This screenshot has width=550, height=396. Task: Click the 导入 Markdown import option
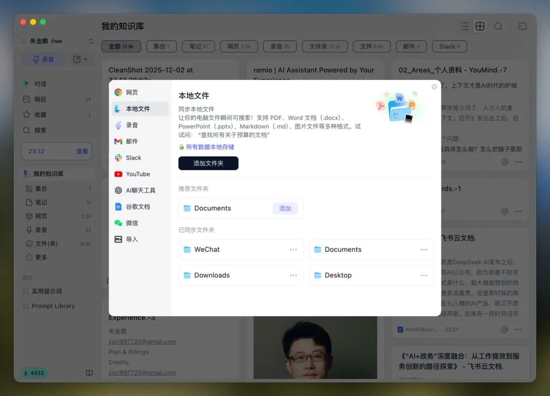pos(131,239)
